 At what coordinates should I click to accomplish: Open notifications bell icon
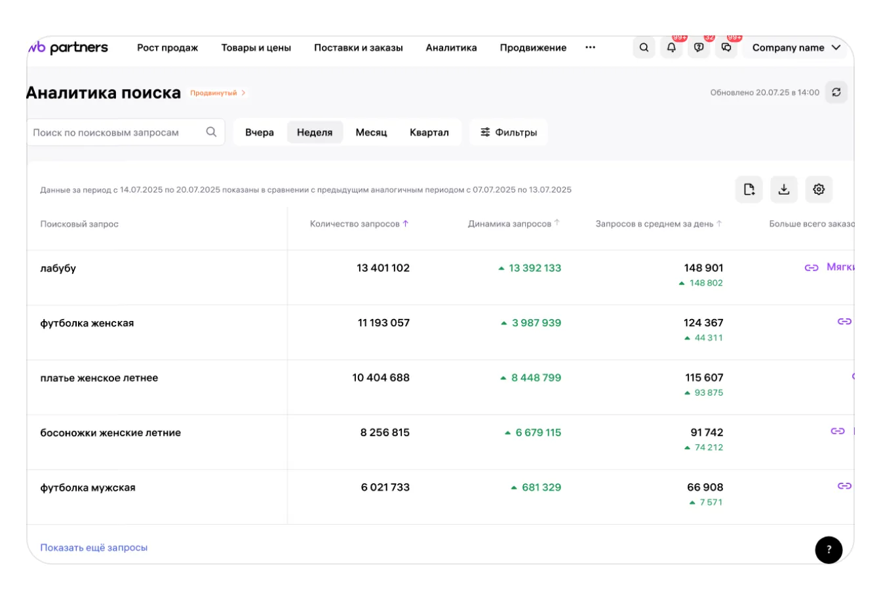(x=671, y=48)
